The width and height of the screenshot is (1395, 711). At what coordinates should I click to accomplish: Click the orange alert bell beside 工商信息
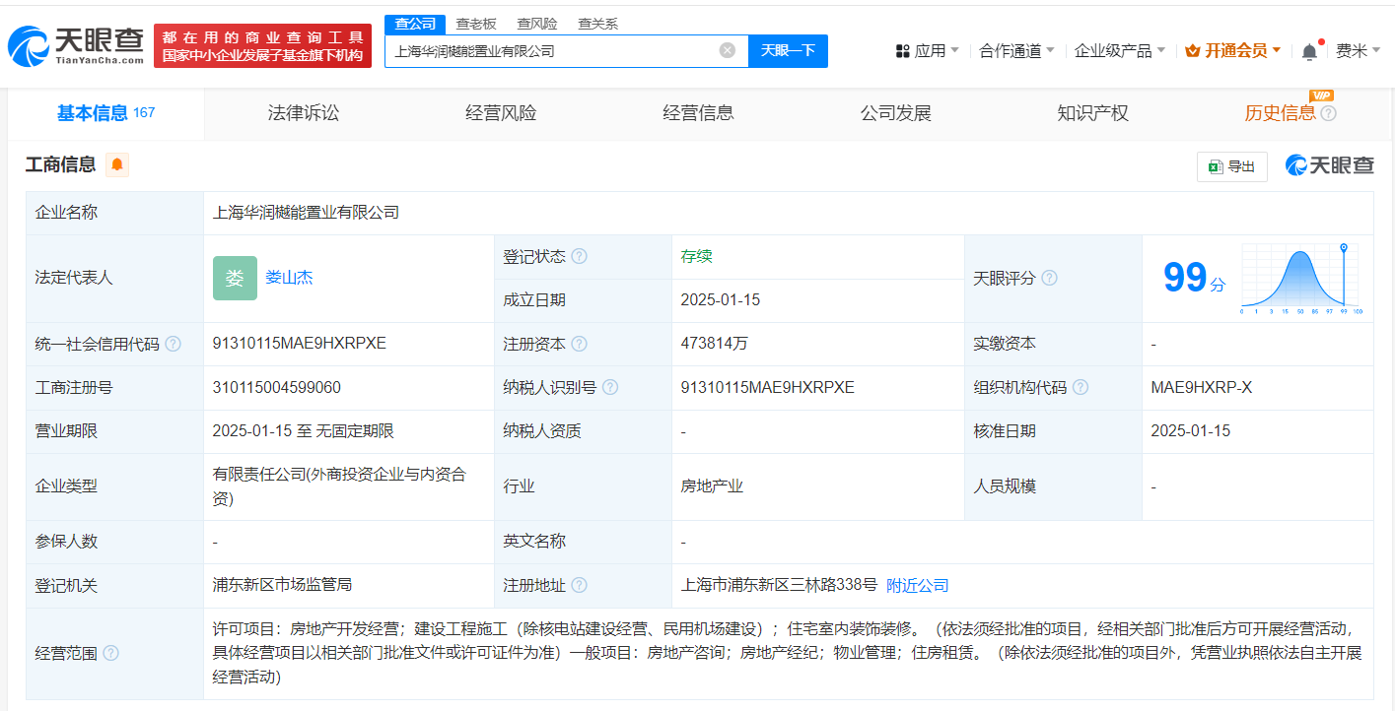point(117,165)
